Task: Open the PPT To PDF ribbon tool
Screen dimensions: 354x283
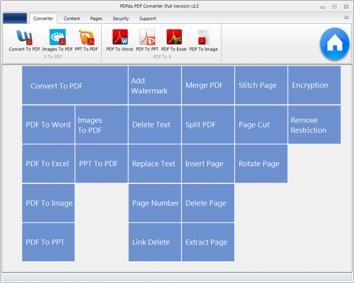Action: (x=86, y=38)
